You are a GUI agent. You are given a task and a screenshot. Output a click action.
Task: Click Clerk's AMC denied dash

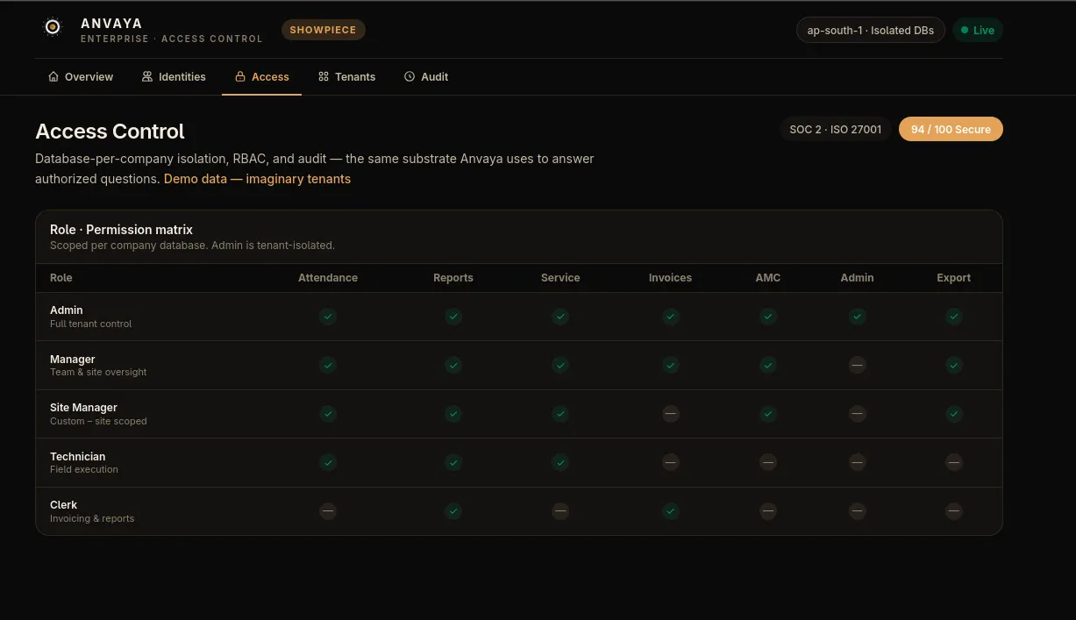click(768, 511)
